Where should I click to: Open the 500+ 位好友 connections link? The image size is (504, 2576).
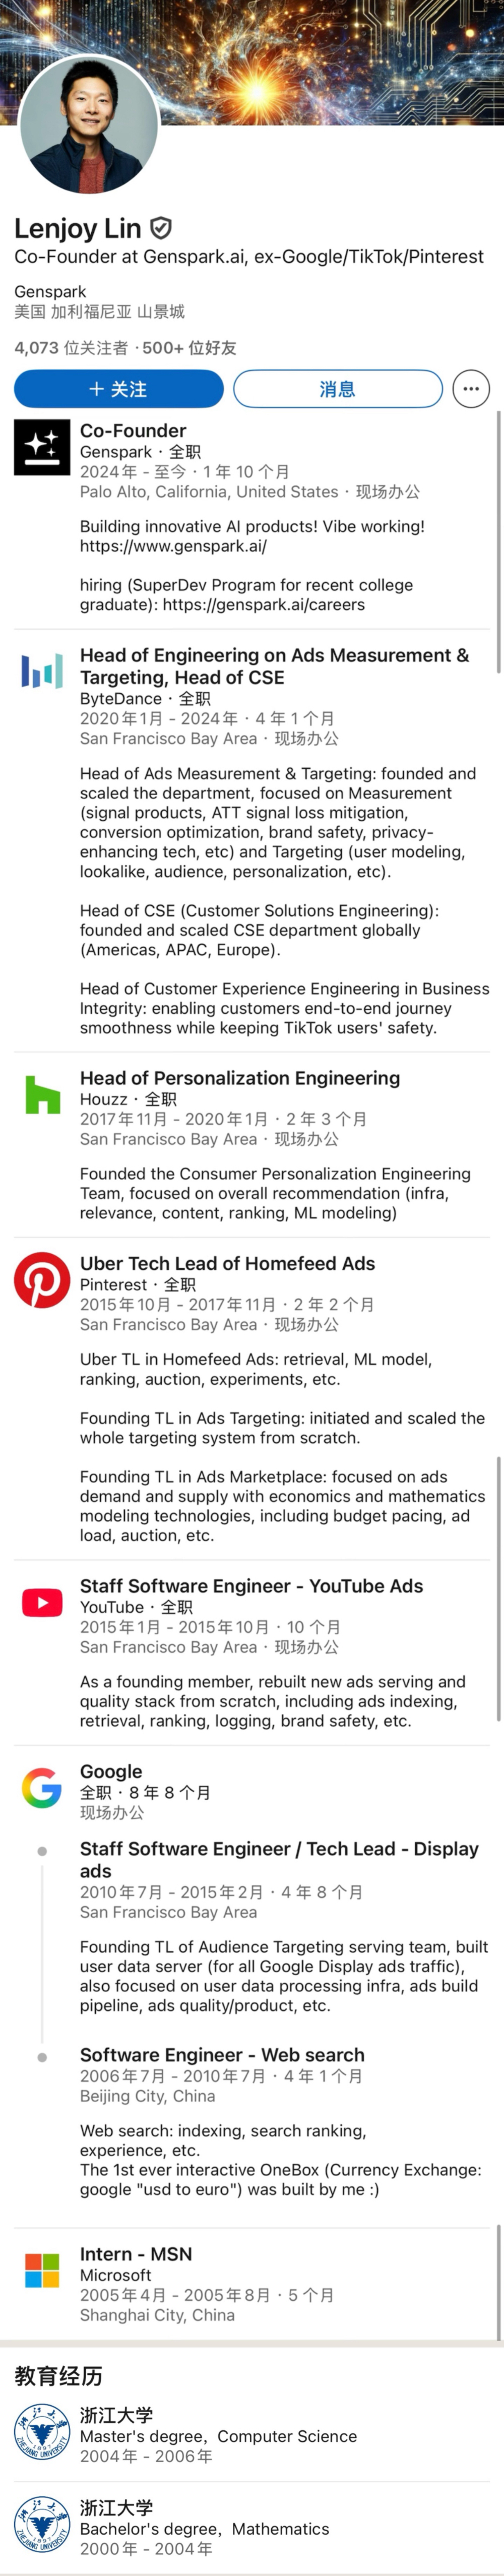(x=189, y=348)
